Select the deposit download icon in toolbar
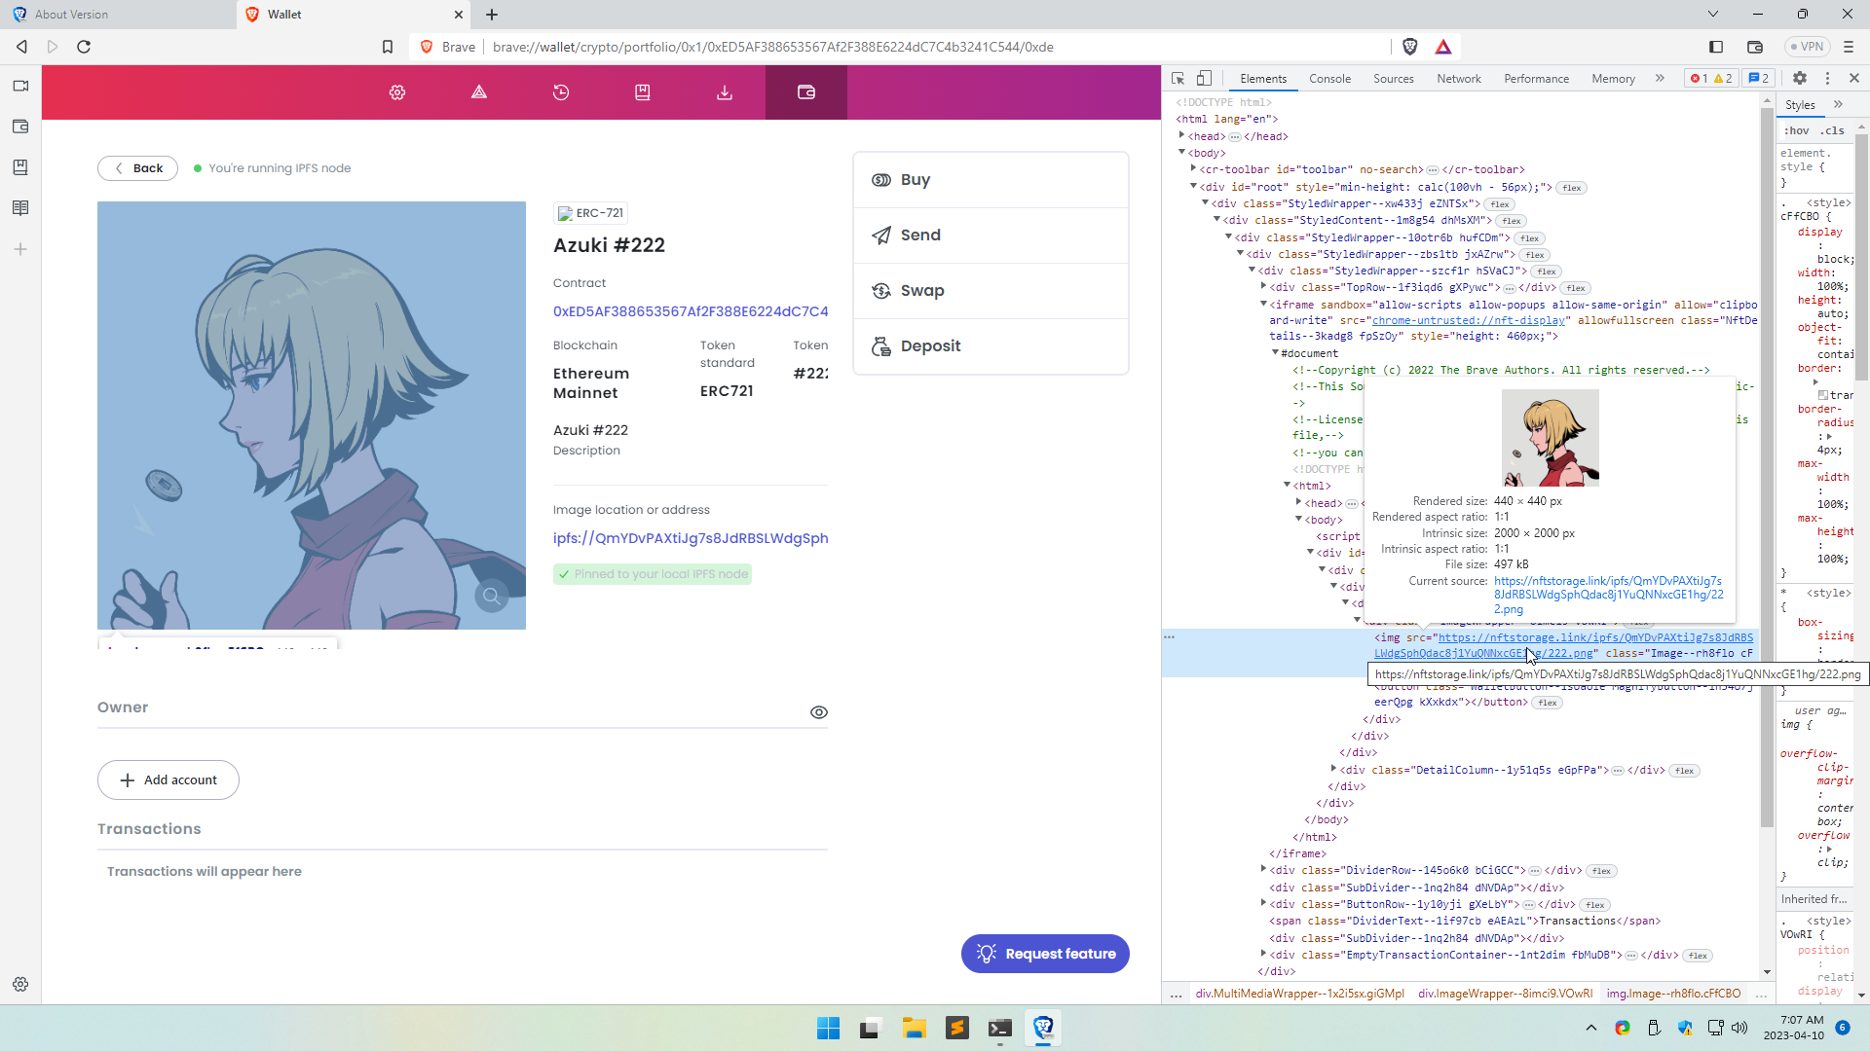The width and height of the screenshot is (1870, 1051). [x=725, y=91]
